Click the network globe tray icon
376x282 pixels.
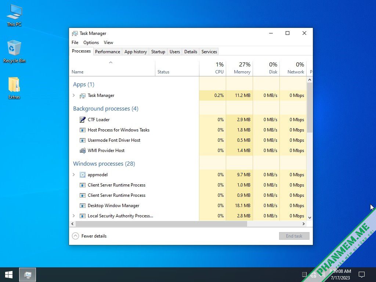coord(313,275)
